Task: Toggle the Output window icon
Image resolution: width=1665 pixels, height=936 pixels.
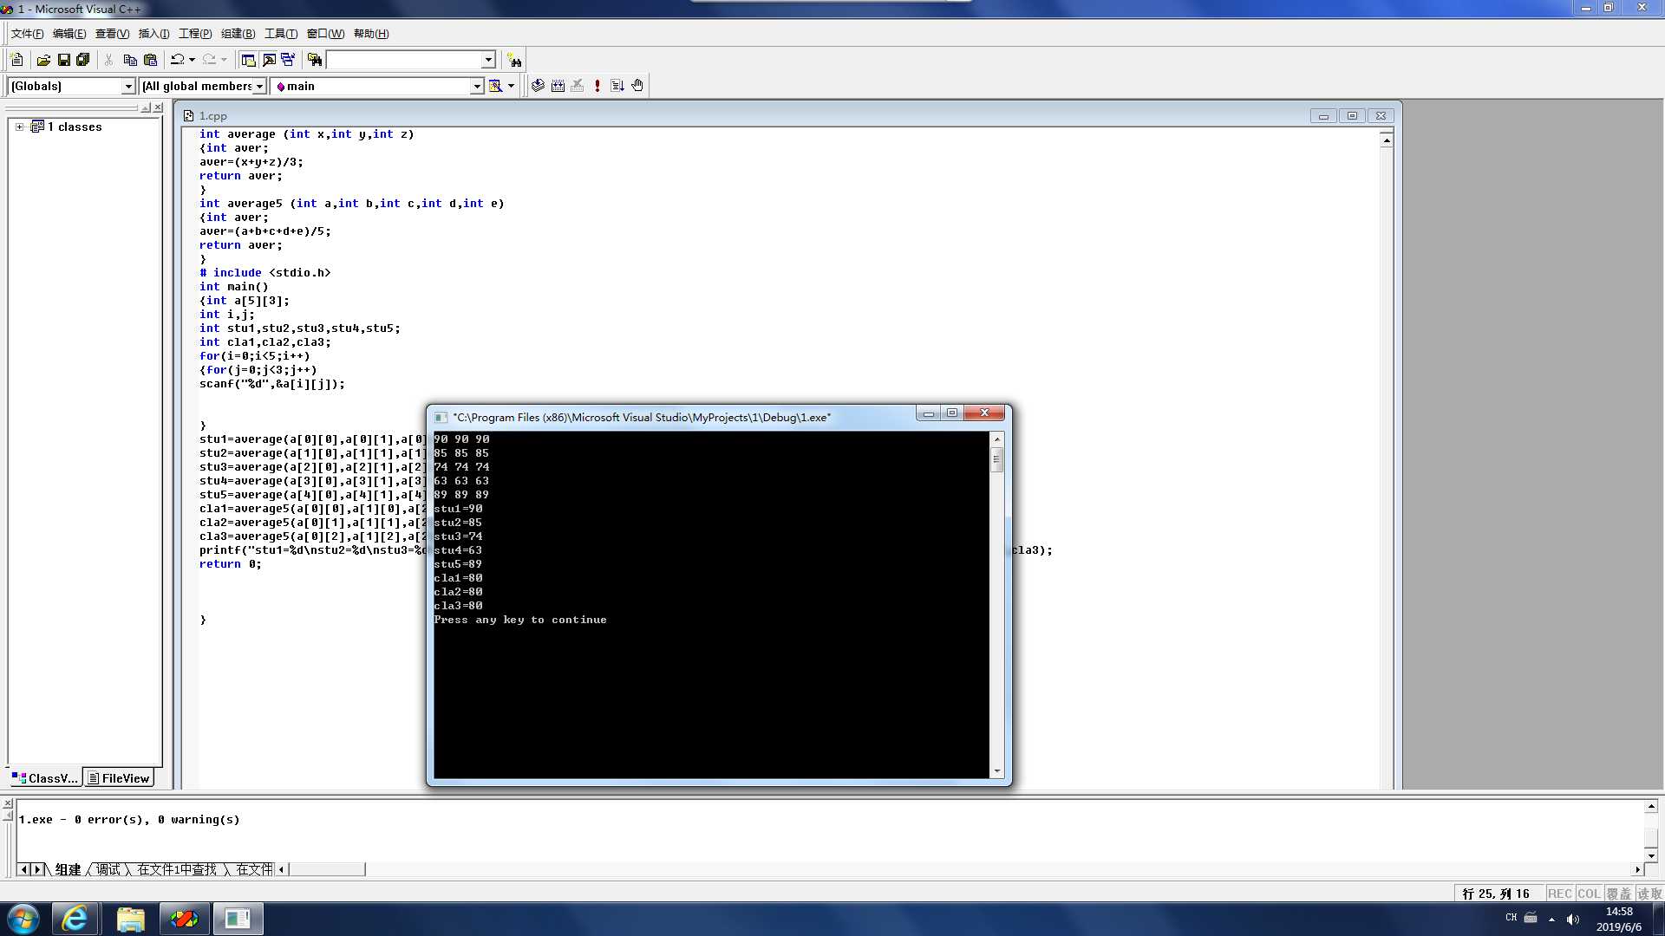Action: (x=269, y=60)
